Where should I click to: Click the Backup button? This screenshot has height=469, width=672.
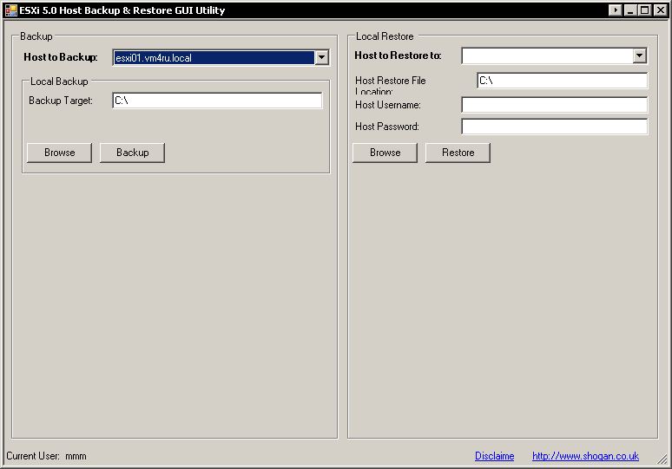pyautogui.click(x=133, y=153)
